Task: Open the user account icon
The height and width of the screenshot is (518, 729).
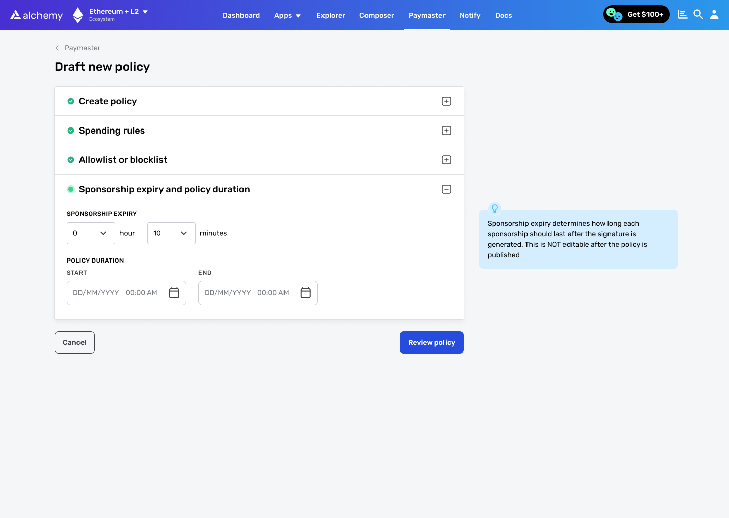Action: [x=714, y=15]
